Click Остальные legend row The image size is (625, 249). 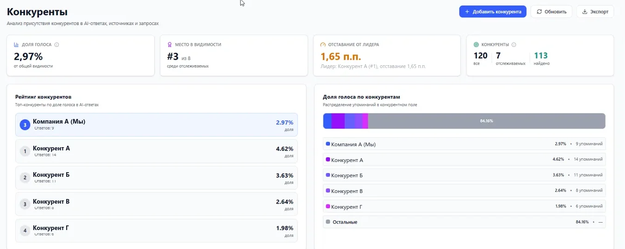[464, 222]
